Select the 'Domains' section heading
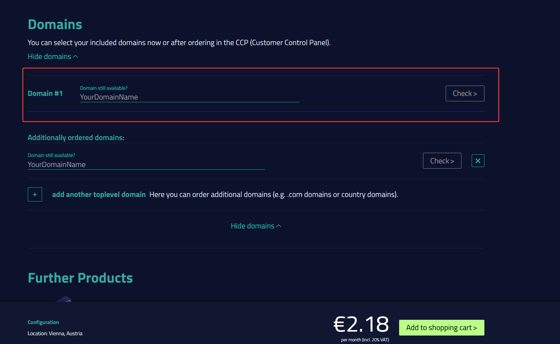This screenshot has width=560, height=344. [55, 24]
